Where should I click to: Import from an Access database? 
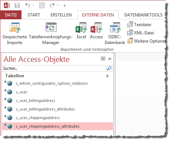tap(96, 31)
